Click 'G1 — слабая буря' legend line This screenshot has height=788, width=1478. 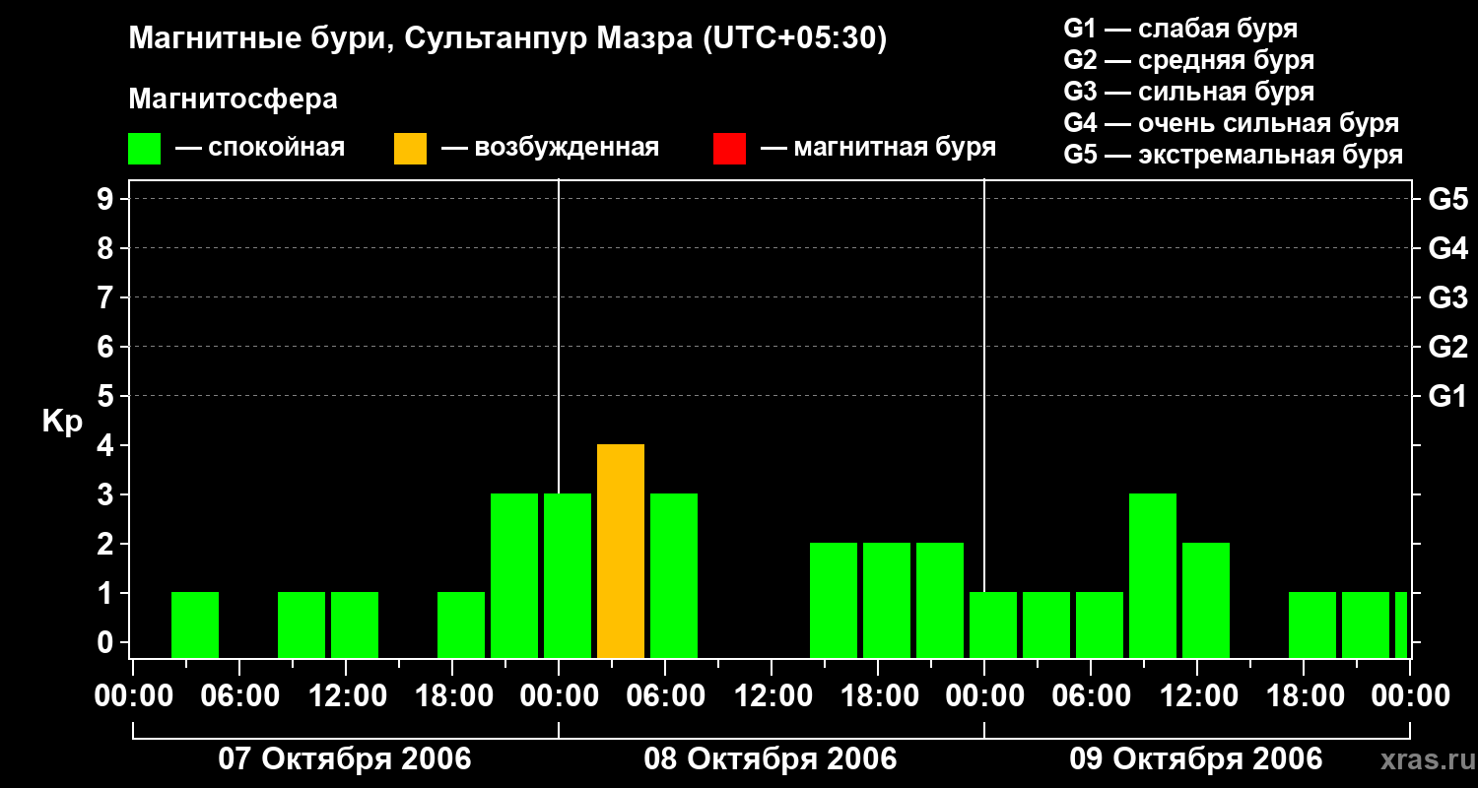[x=1180, y=29]
